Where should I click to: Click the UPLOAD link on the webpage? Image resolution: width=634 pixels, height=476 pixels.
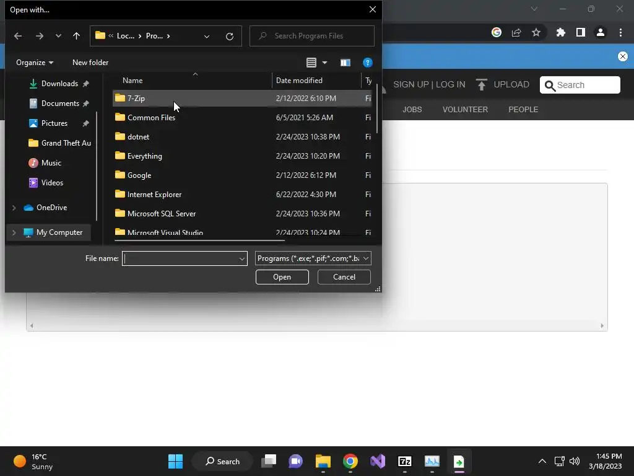[x=503, y=84]
